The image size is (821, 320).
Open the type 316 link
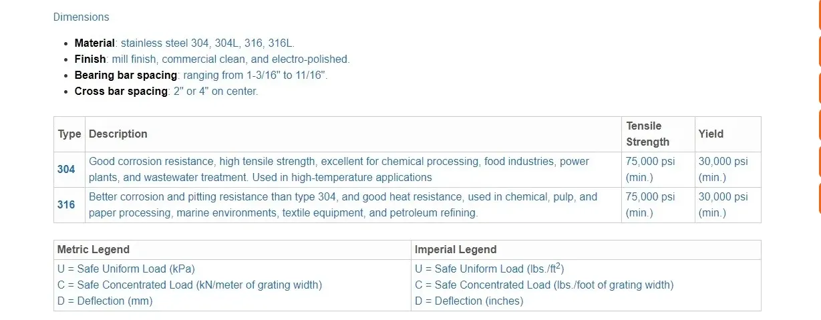[x=66, y=205]
